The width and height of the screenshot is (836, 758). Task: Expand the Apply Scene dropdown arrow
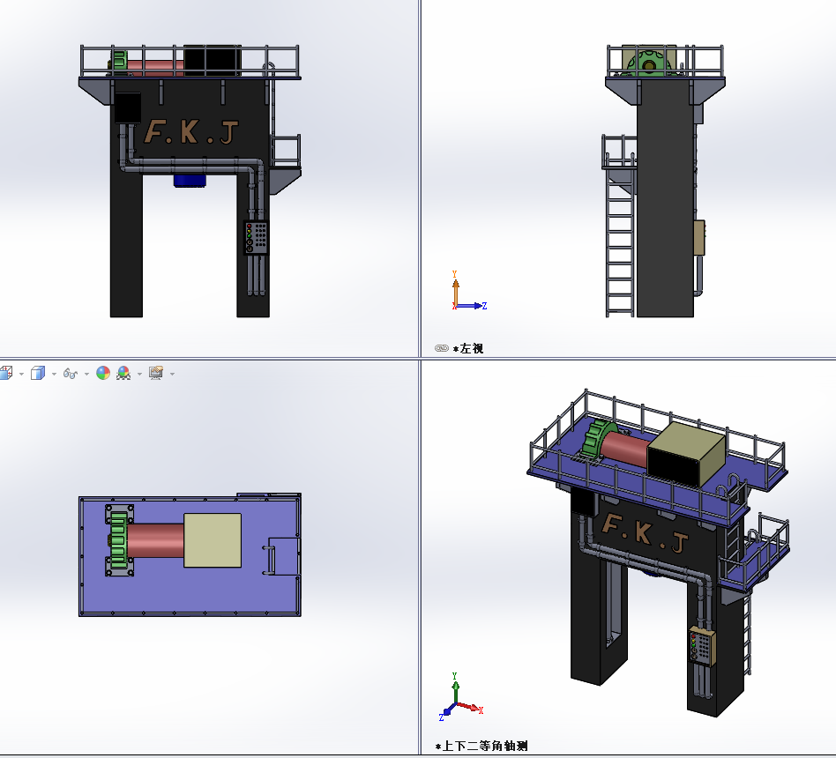pos(139,375)
